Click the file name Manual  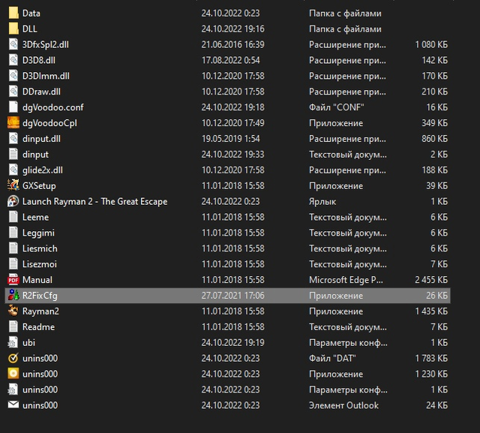(37, 280)
